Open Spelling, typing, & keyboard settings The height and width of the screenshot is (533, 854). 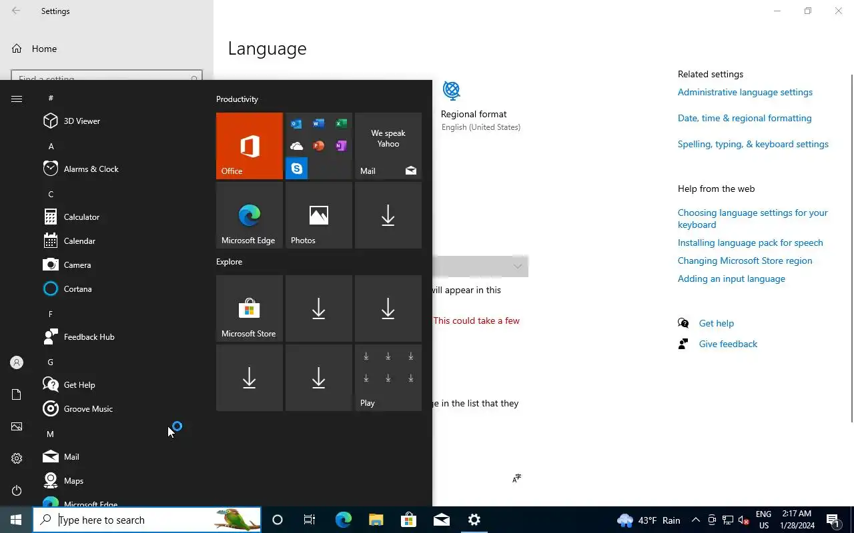pos(753,144)
